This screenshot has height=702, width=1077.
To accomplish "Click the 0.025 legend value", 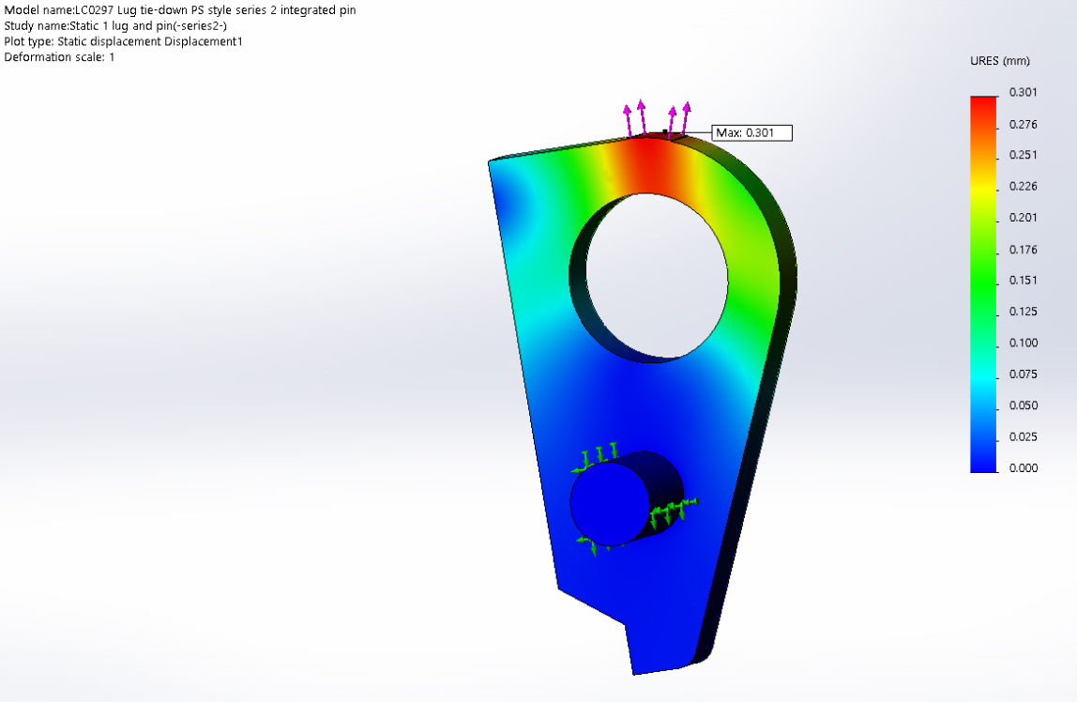I will pyautogui.click(x=1023, y=436).
